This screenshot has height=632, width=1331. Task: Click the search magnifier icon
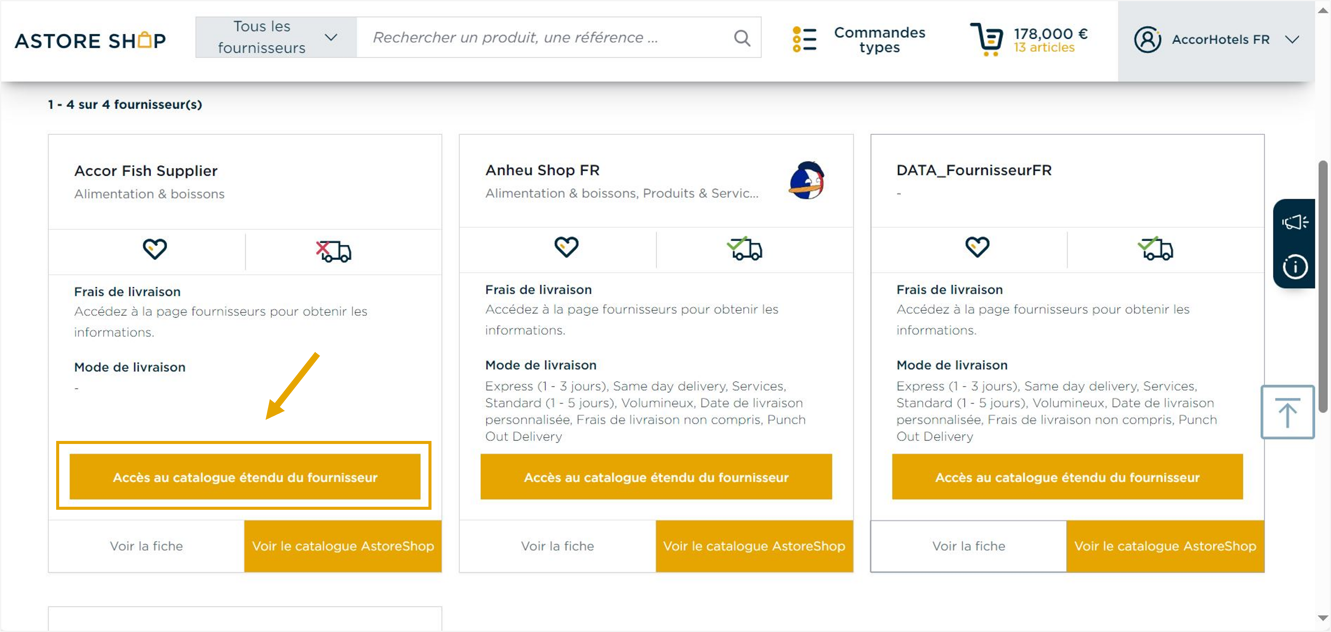[x=742, y=38]
